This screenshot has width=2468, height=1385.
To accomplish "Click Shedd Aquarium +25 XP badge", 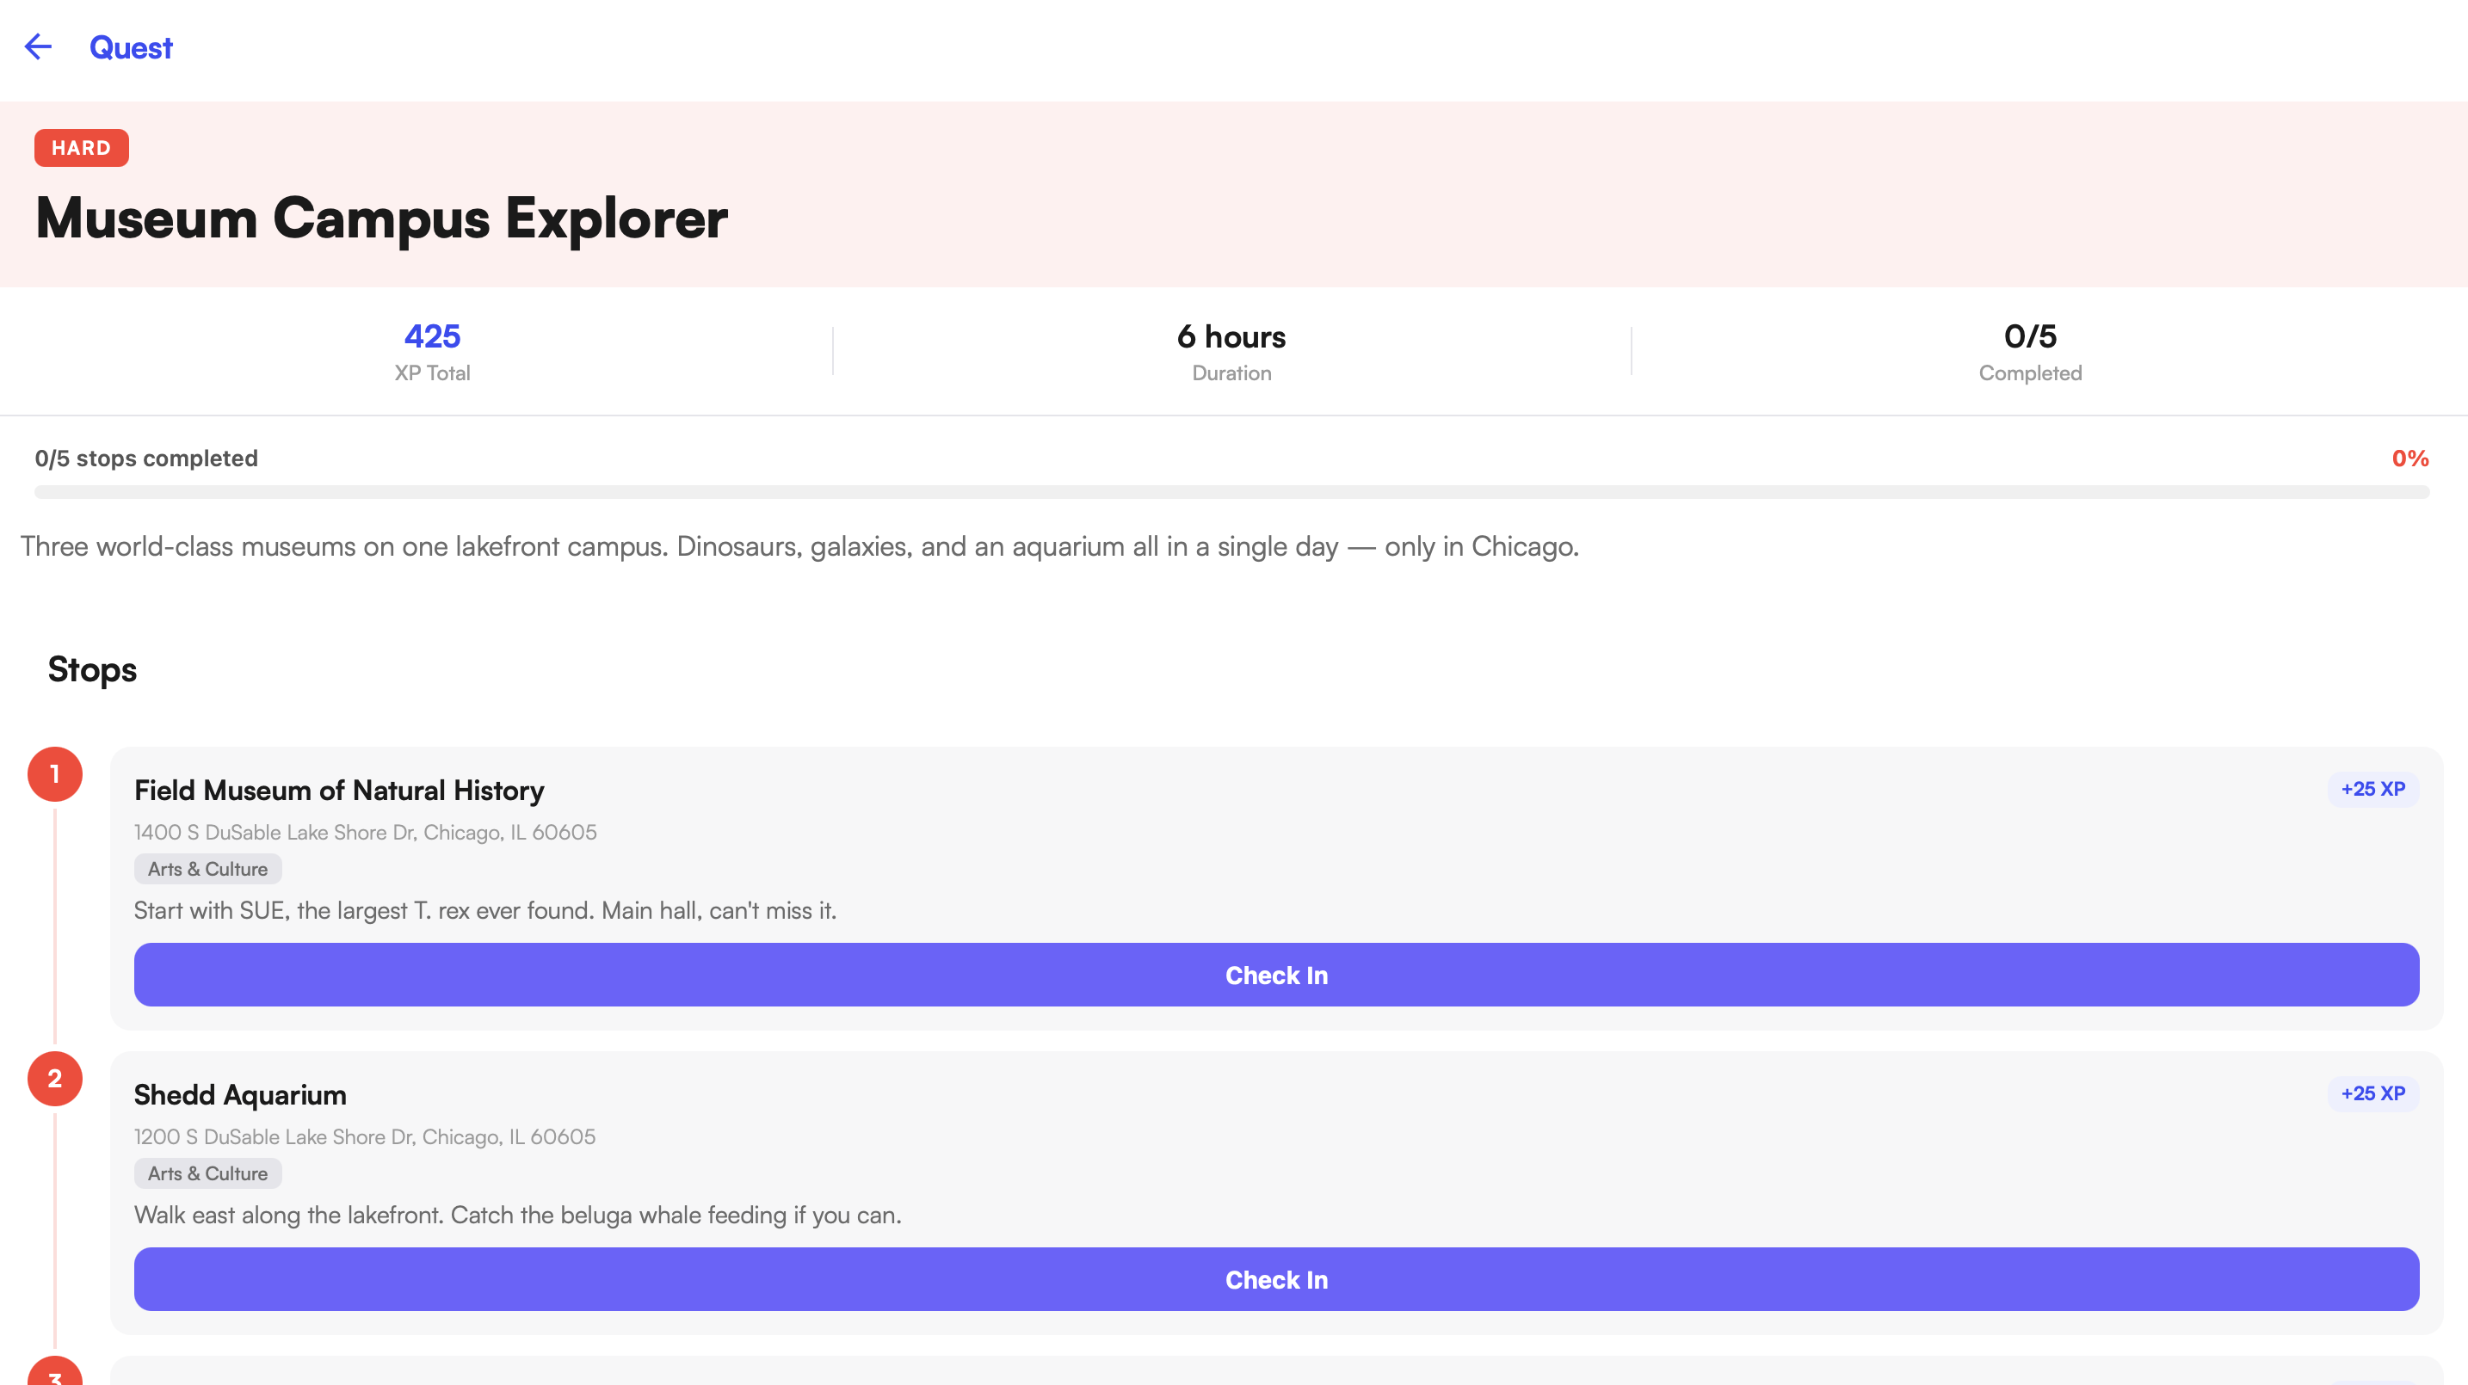I will point(2372,1094).
